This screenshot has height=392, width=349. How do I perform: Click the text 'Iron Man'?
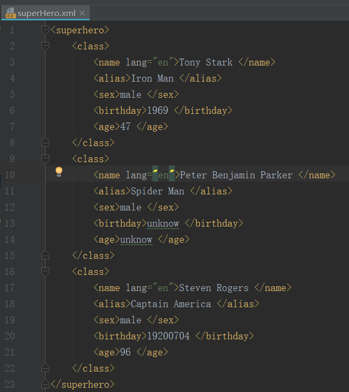pos(152,78)
